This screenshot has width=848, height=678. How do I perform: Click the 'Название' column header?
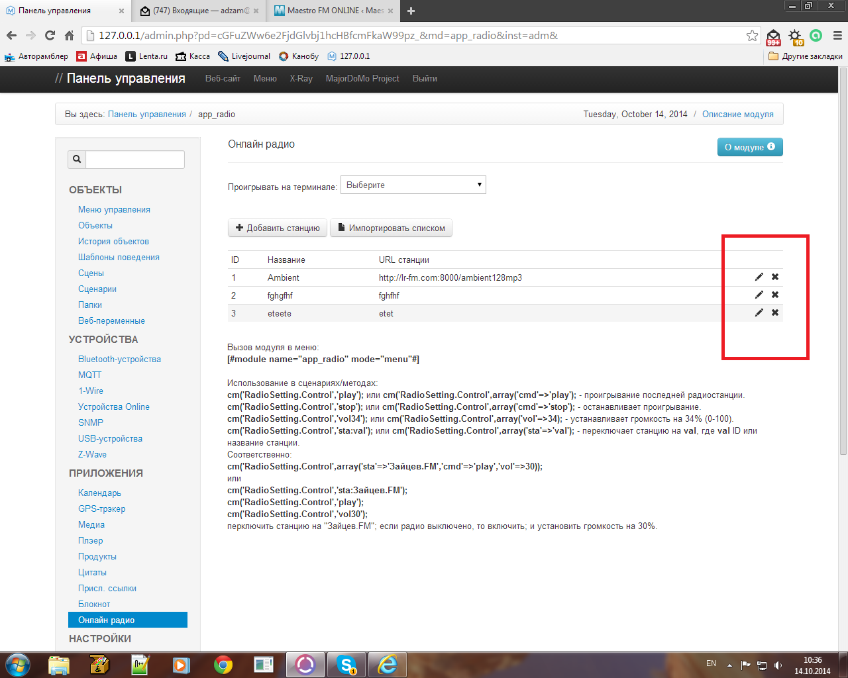[x=286, y=260]
